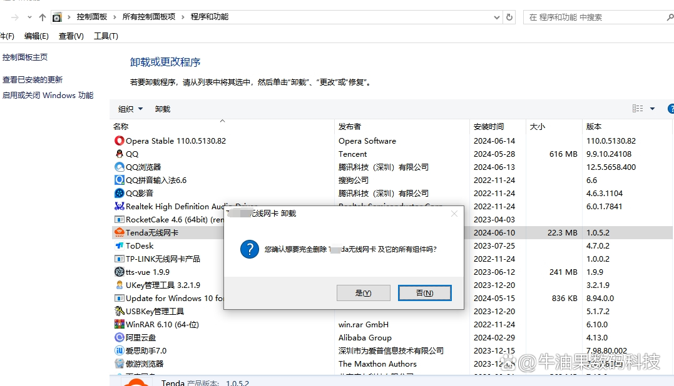The height and width of the screenshot is (386, 674).
Task: Click the Alibaba Group publisher cell
Action: click(365, 337)
